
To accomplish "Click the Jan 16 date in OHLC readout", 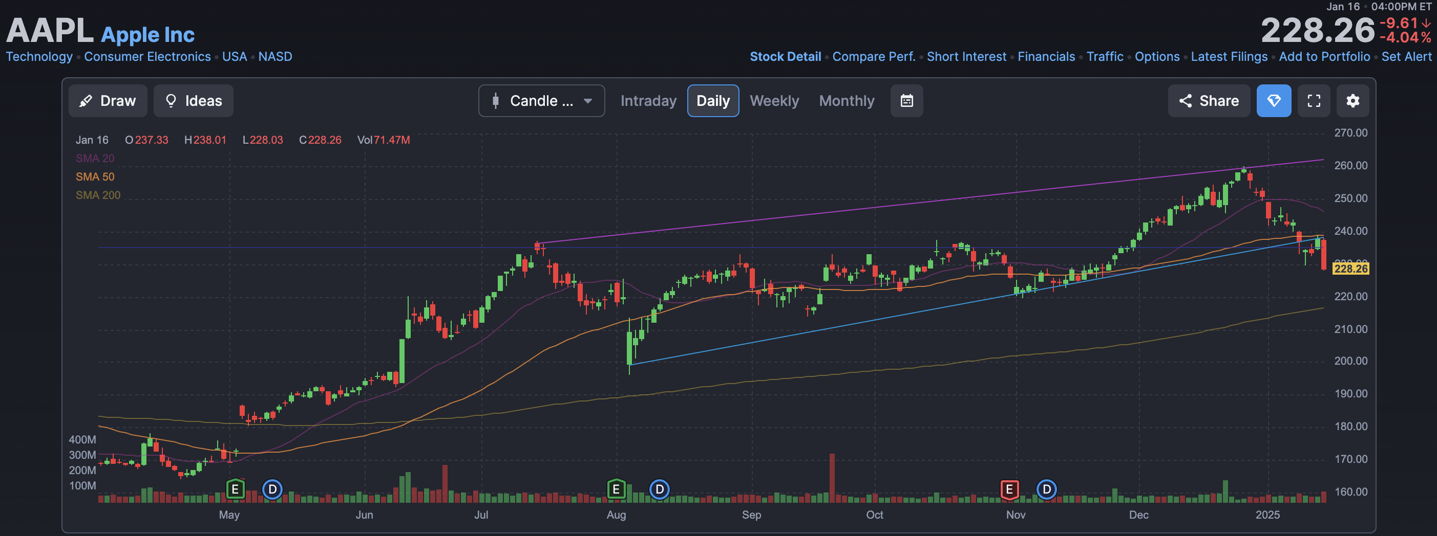I will pos(92,140).
